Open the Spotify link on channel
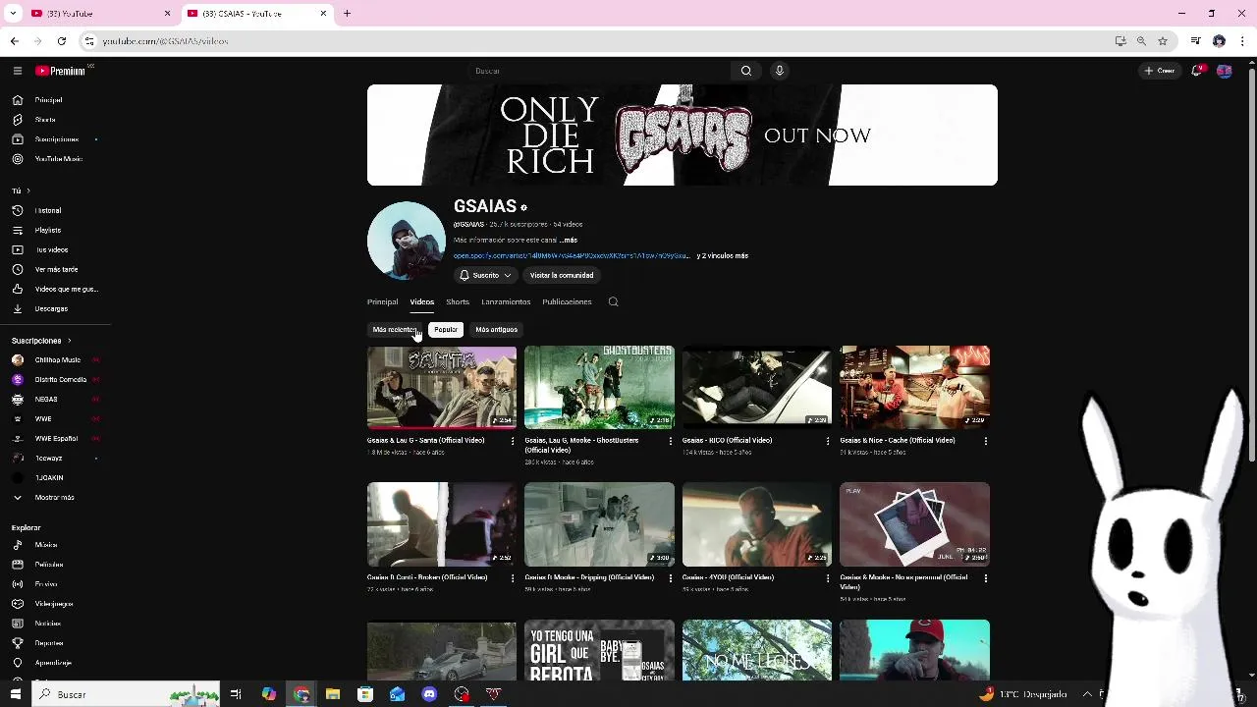Viewport: 1257px width, 707px height. [572, 256]
